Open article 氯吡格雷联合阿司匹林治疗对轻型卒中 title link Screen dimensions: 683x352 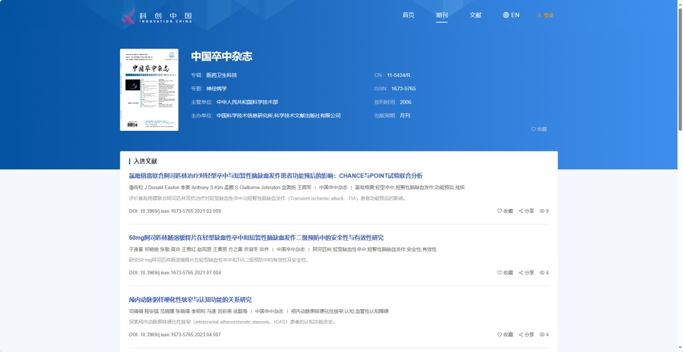276,176
